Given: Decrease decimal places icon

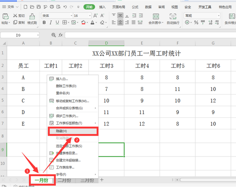Looking at the screenshot, I should (x=217, y=22).
